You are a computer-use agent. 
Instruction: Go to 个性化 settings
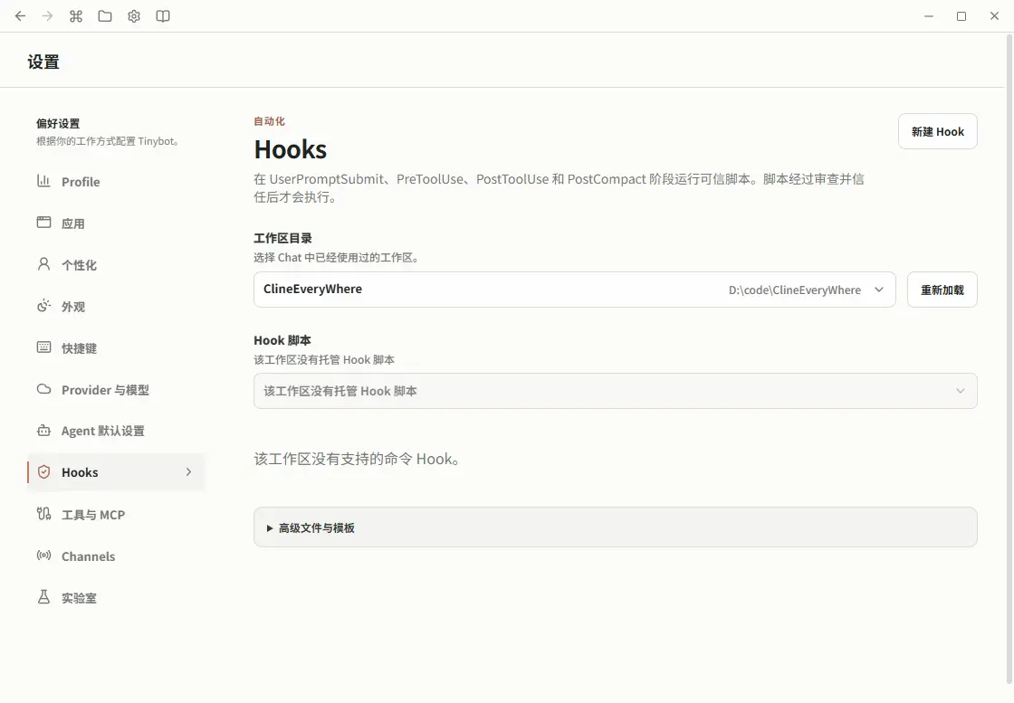(116, 265)
